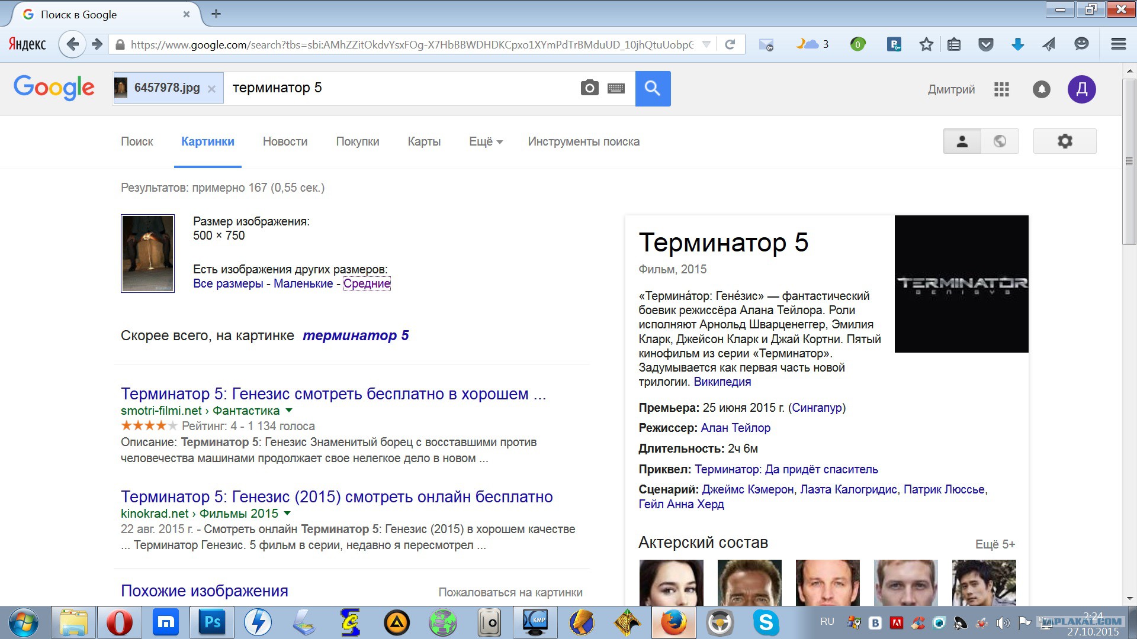Click the browser forward arrow button
Image resolution: width=1137 pixels, height=639 pixels.
pos(98,44)
